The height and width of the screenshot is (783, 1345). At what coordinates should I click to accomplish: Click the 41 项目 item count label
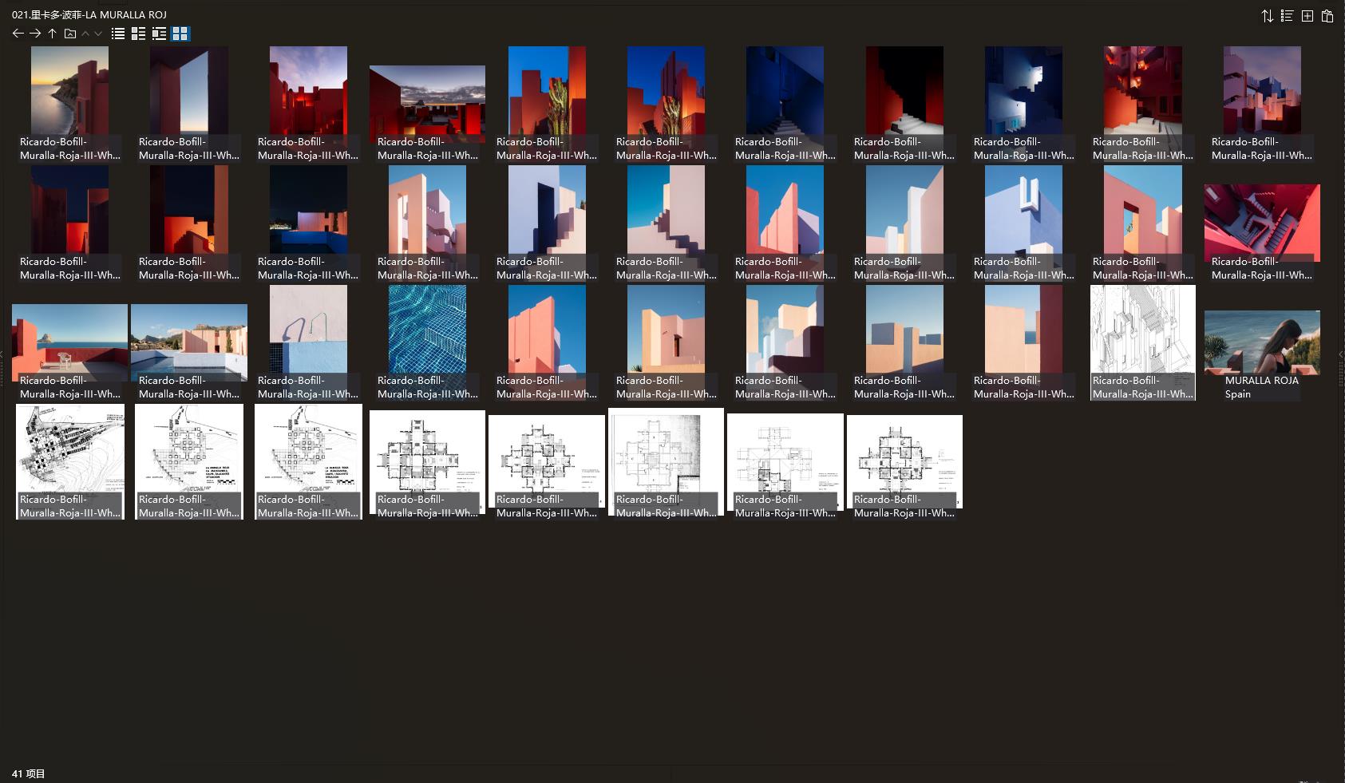(29, 773)
